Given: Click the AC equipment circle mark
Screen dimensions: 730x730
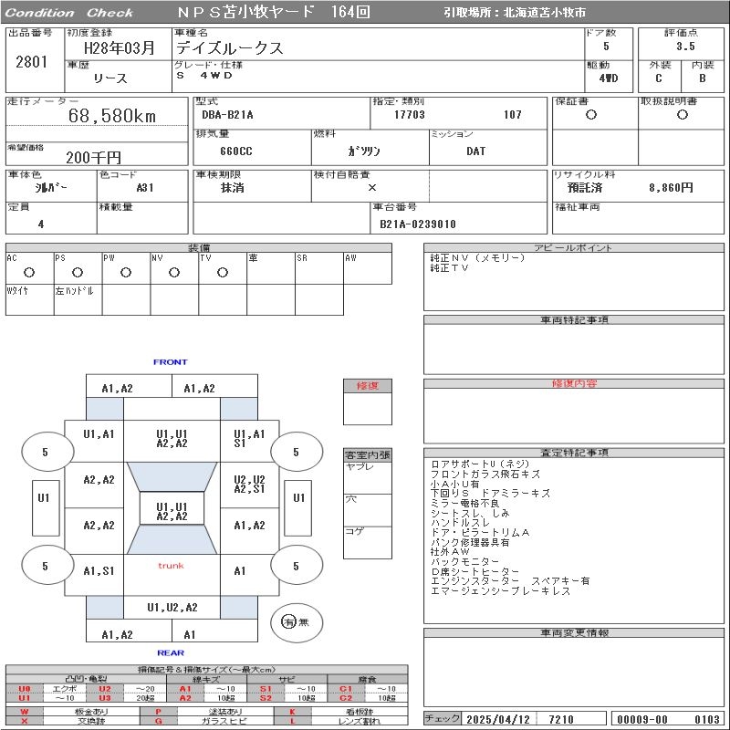Looking at the screenshot, I should [29, 272].
